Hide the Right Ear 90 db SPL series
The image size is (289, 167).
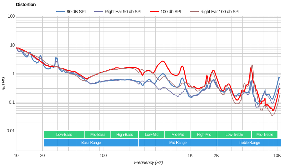point(123,12)
